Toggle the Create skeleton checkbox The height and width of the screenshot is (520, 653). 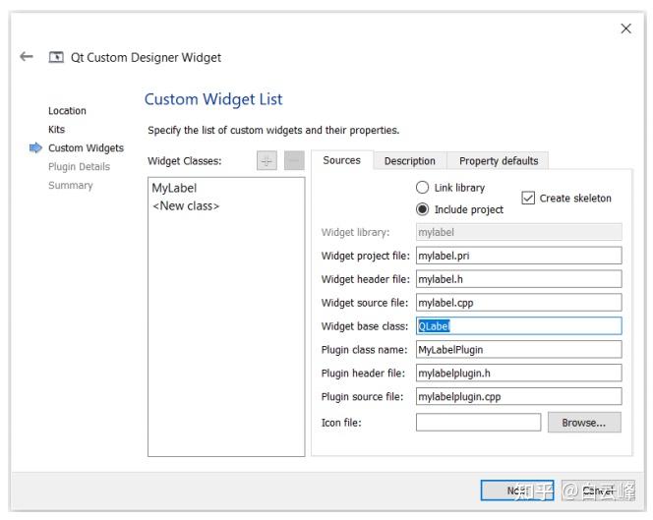coord(528,198)
